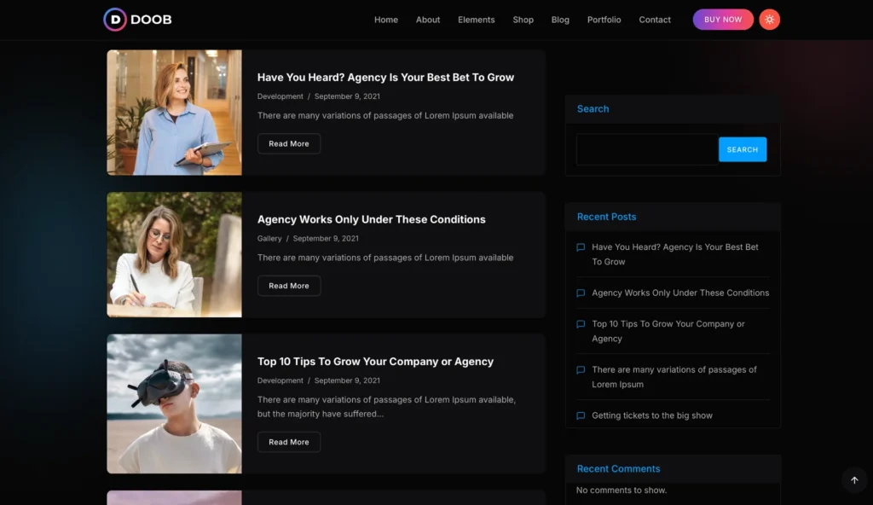Click comment icon beside 'Getting tickets' post
Screen dimensions: 873x505
click(581, 416)
